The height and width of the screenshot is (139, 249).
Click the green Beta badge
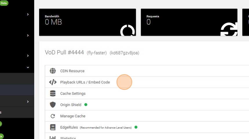pos(4,3)
